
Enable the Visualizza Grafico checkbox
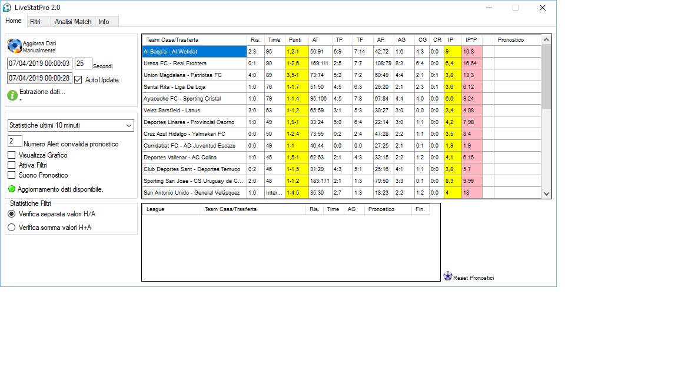click(x=12, y=155)
